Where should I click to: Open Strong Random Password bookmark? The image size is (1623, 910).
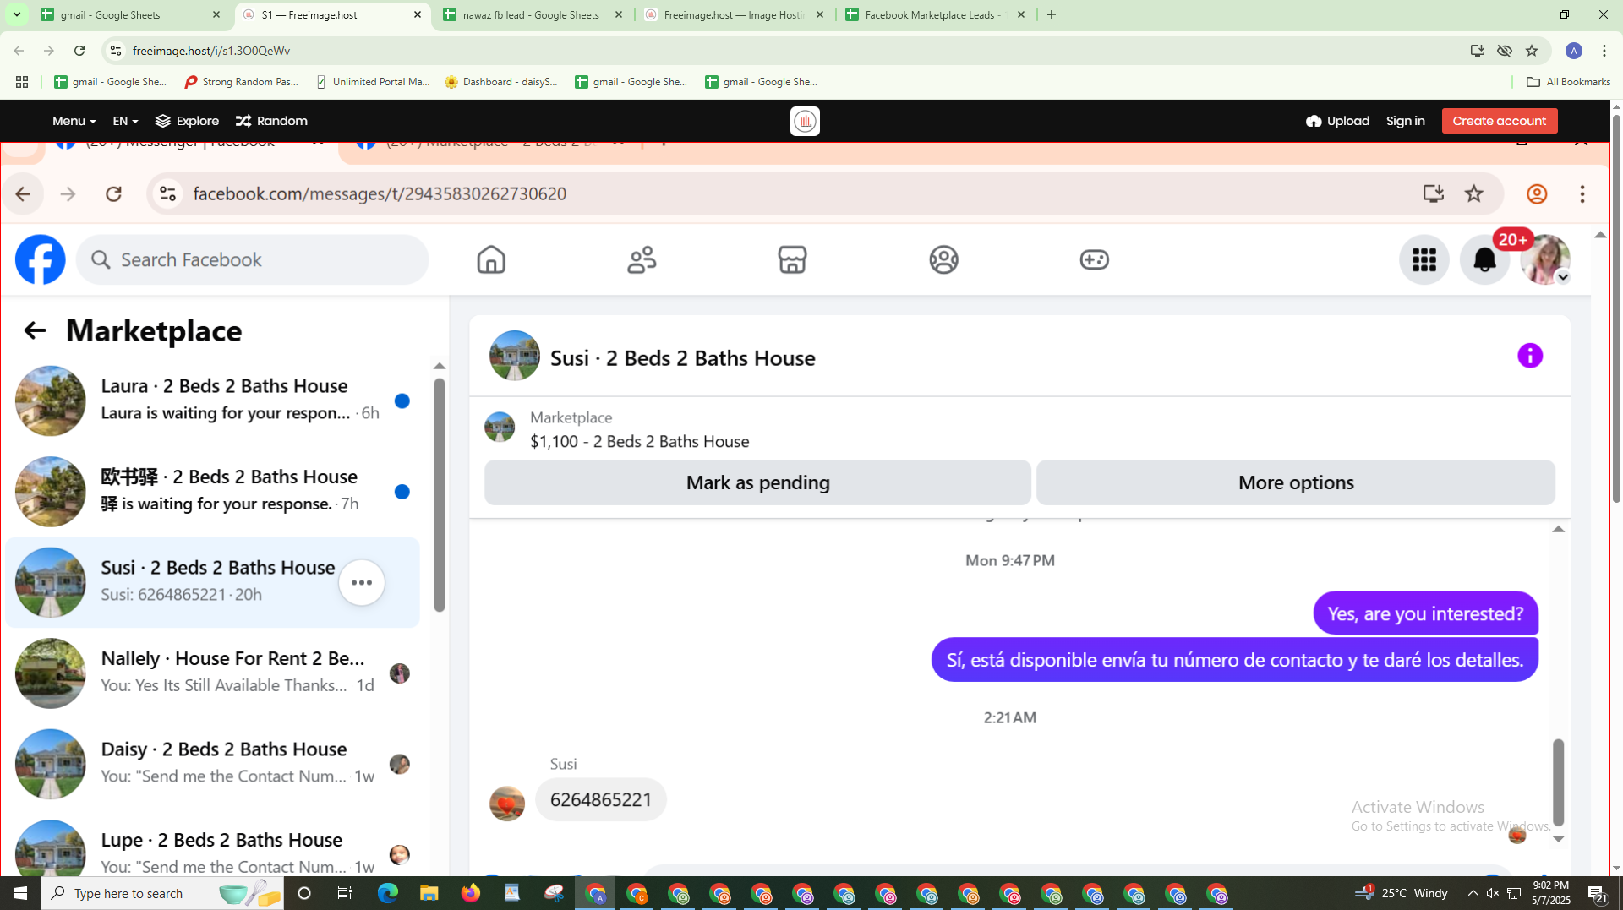tap(242, 82)
